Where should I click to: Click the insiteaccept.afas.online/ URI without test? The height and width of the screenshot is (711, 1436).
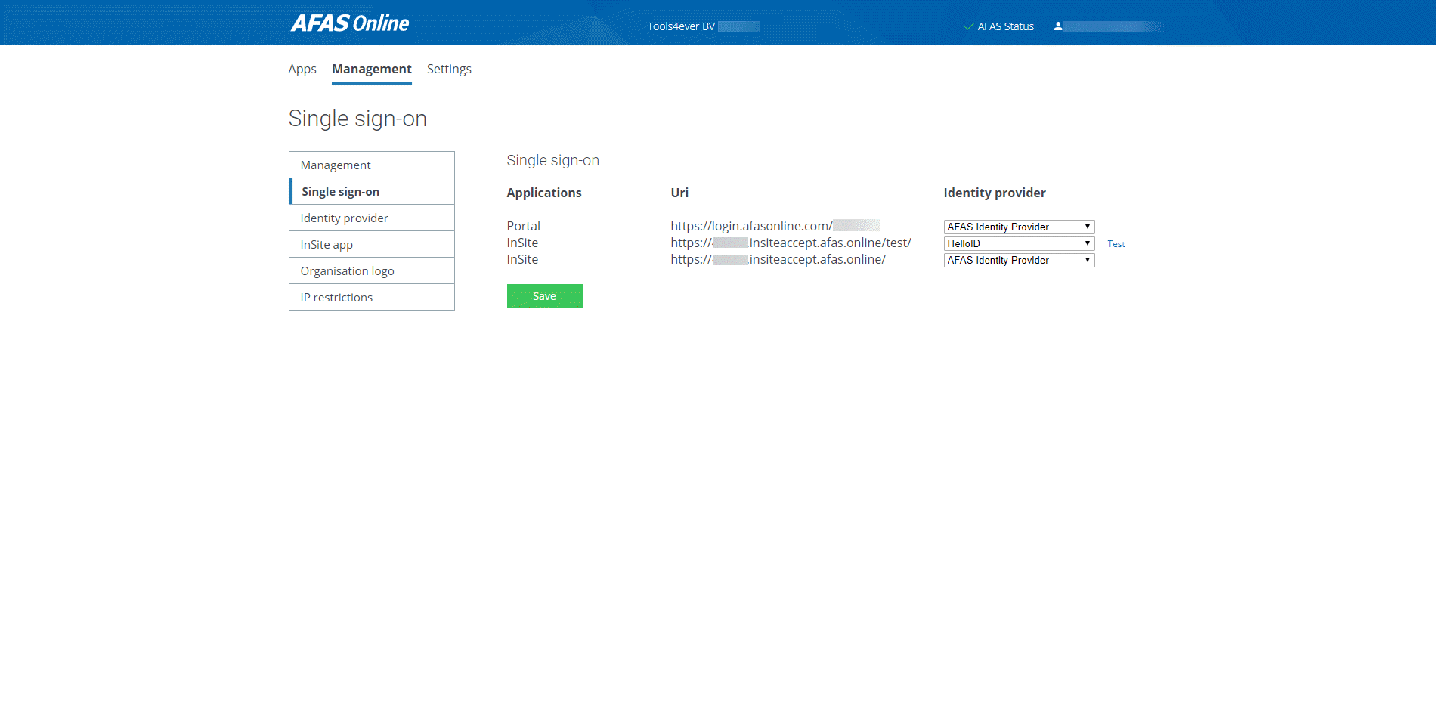pos(778,259)
